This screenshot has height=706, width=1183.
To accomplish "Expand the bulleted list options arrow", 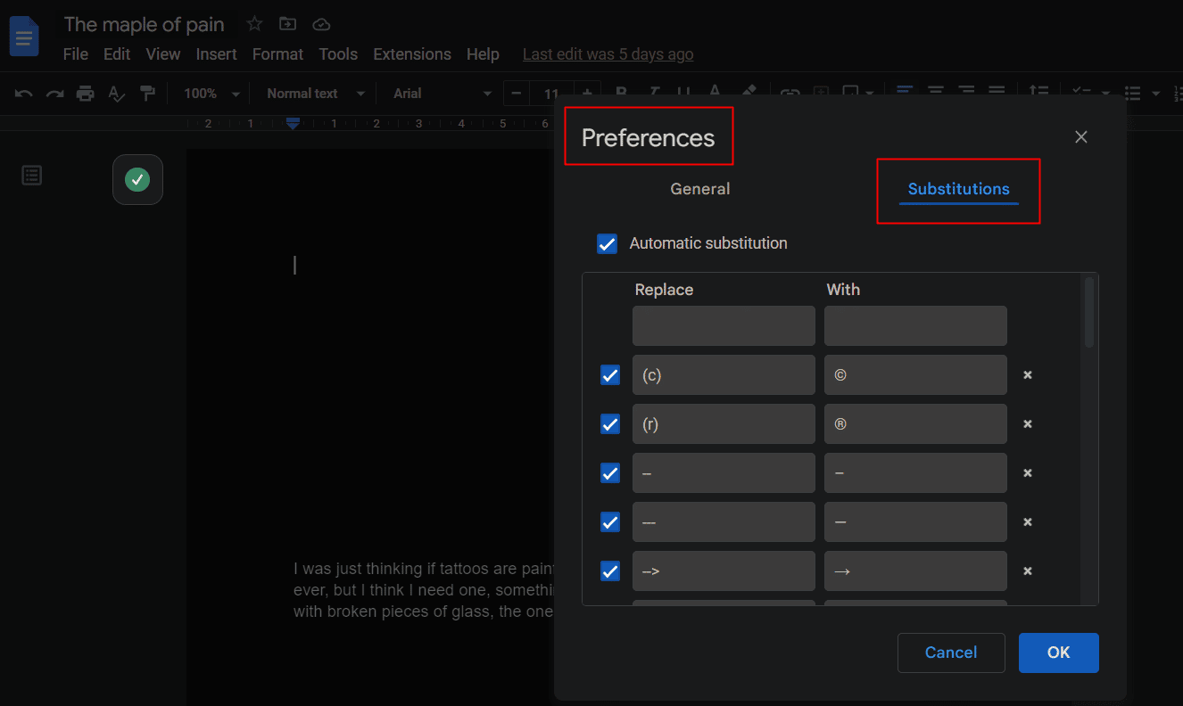I will 1156,94.
